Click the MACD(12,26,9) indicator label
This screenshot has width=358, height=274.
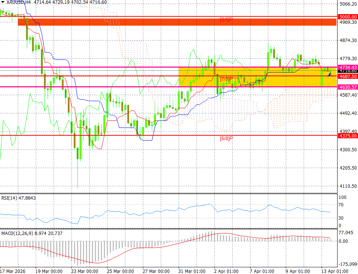32,233
